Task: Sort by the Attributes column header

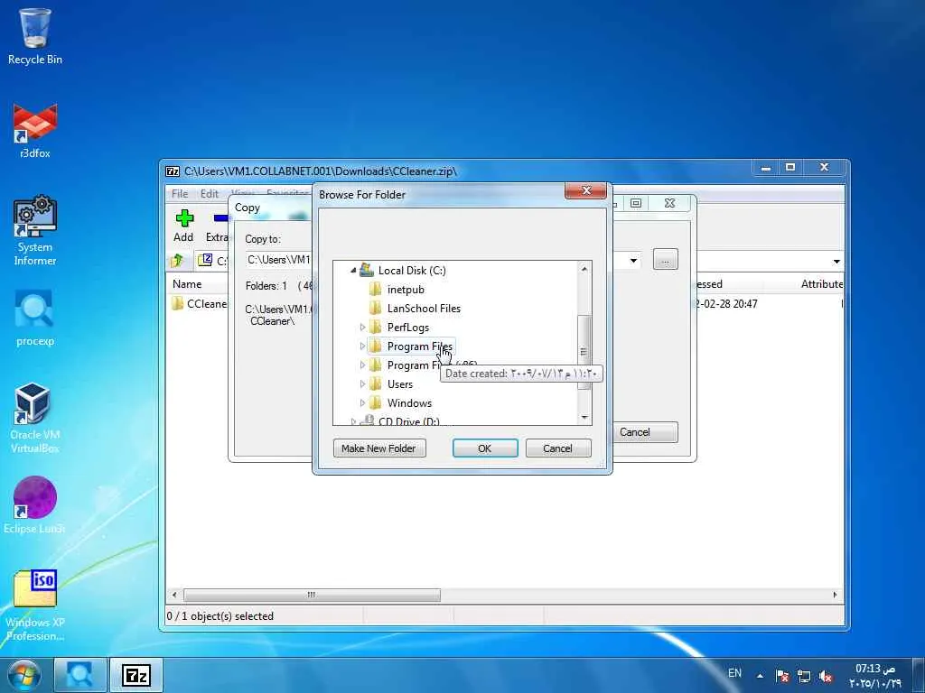Action: click(821, 284)
